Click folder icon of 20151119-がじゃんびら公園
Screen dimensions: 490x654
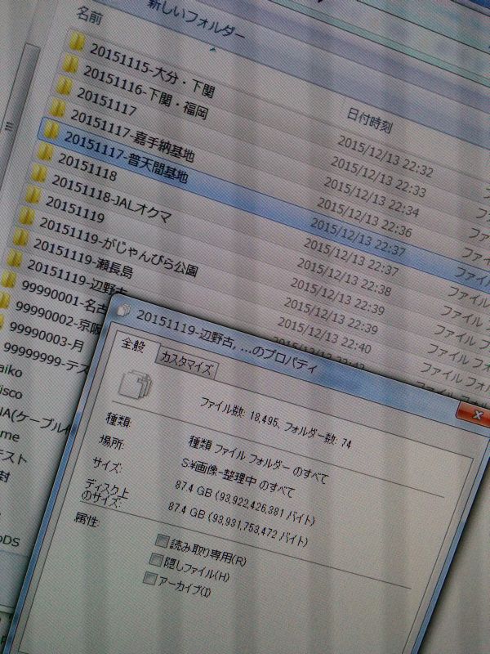tap(27, 217)
